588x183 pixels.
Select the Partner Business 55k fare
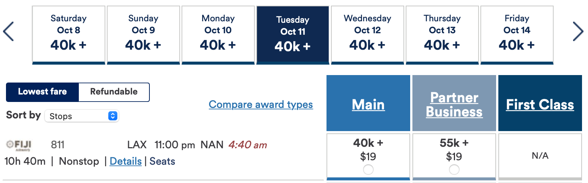454,170
